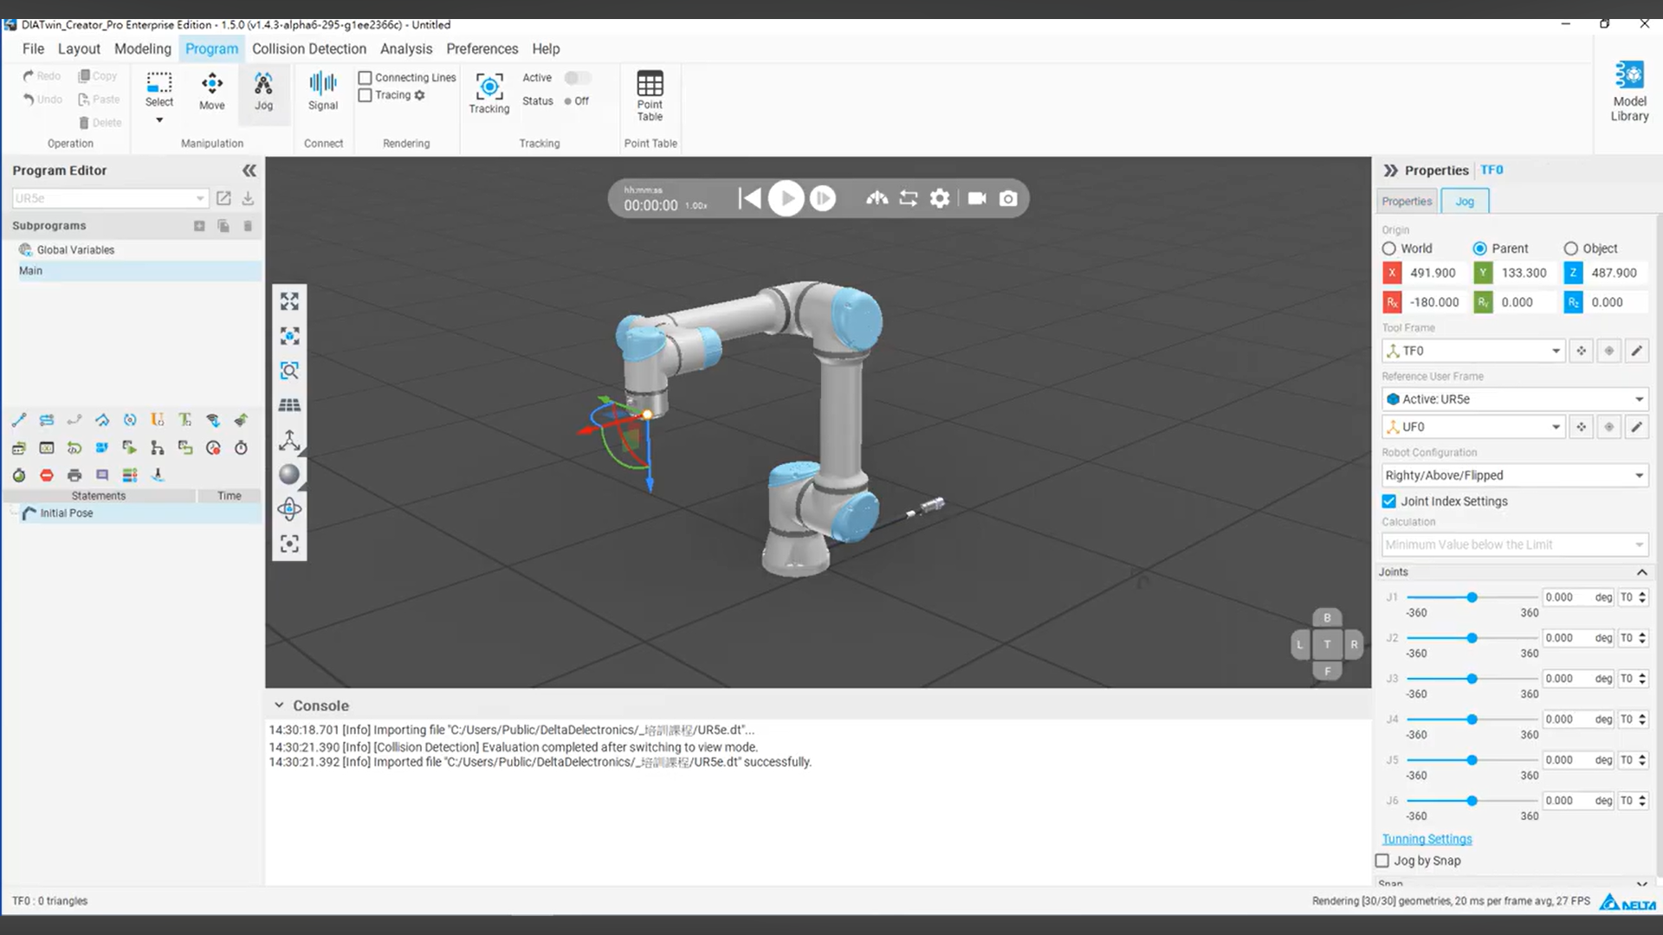Enable the Tracing checkbox
Image resolution: width=1663 pixels, height=935 pixels.
(x=366, y=95)
